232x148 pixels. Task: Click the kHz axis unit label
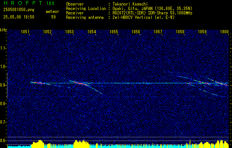pyautogui.click(x=3, y=30)
